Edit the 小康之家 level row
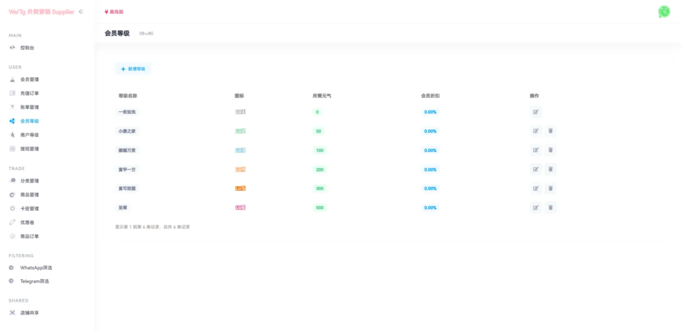Screen dimensions: 682x332 coord(536,131)
